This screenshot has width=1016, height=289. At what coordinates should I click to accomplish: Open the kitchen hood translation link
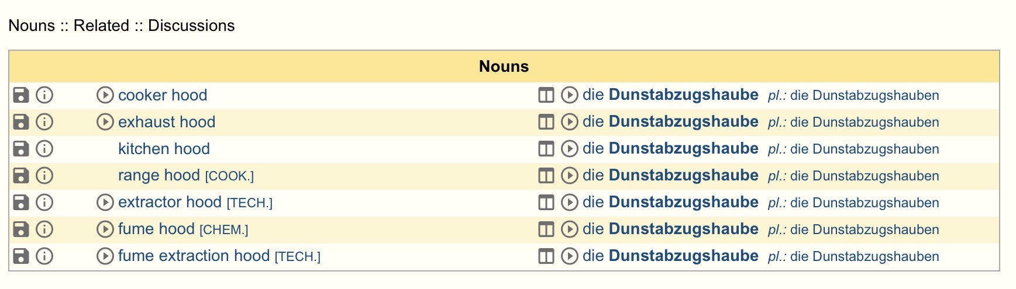click(164, 149)
